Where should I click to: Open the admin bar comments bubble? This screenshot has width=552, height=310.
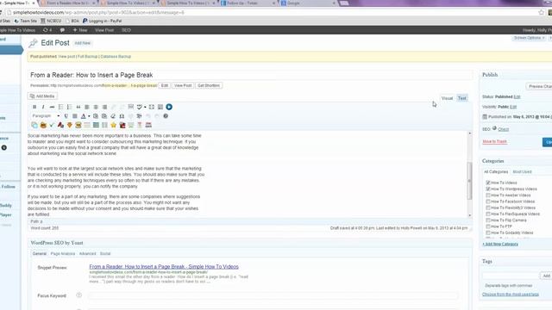[62, 30]
